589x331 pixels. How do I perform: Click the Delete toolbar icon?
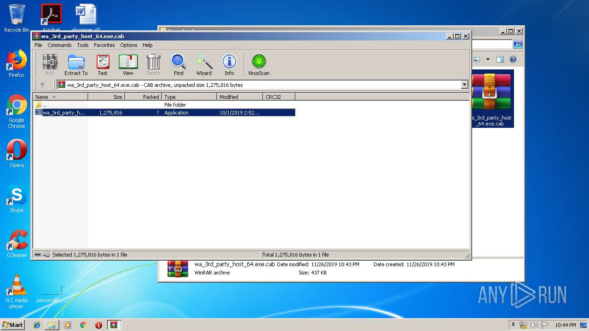tap(154, 65)
